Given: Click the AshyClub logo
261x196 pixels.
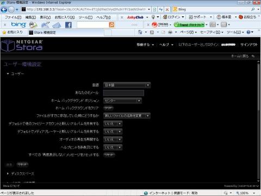Looking at the screenshot, I should pos(135,17).
